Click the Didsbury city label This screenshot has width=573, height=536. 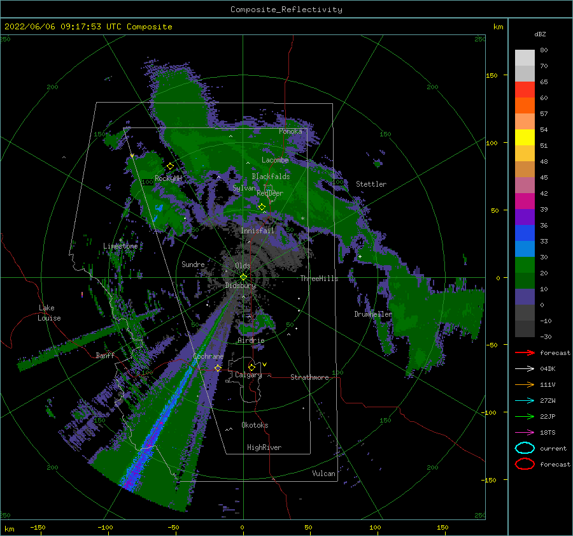(x=240, y=286)
